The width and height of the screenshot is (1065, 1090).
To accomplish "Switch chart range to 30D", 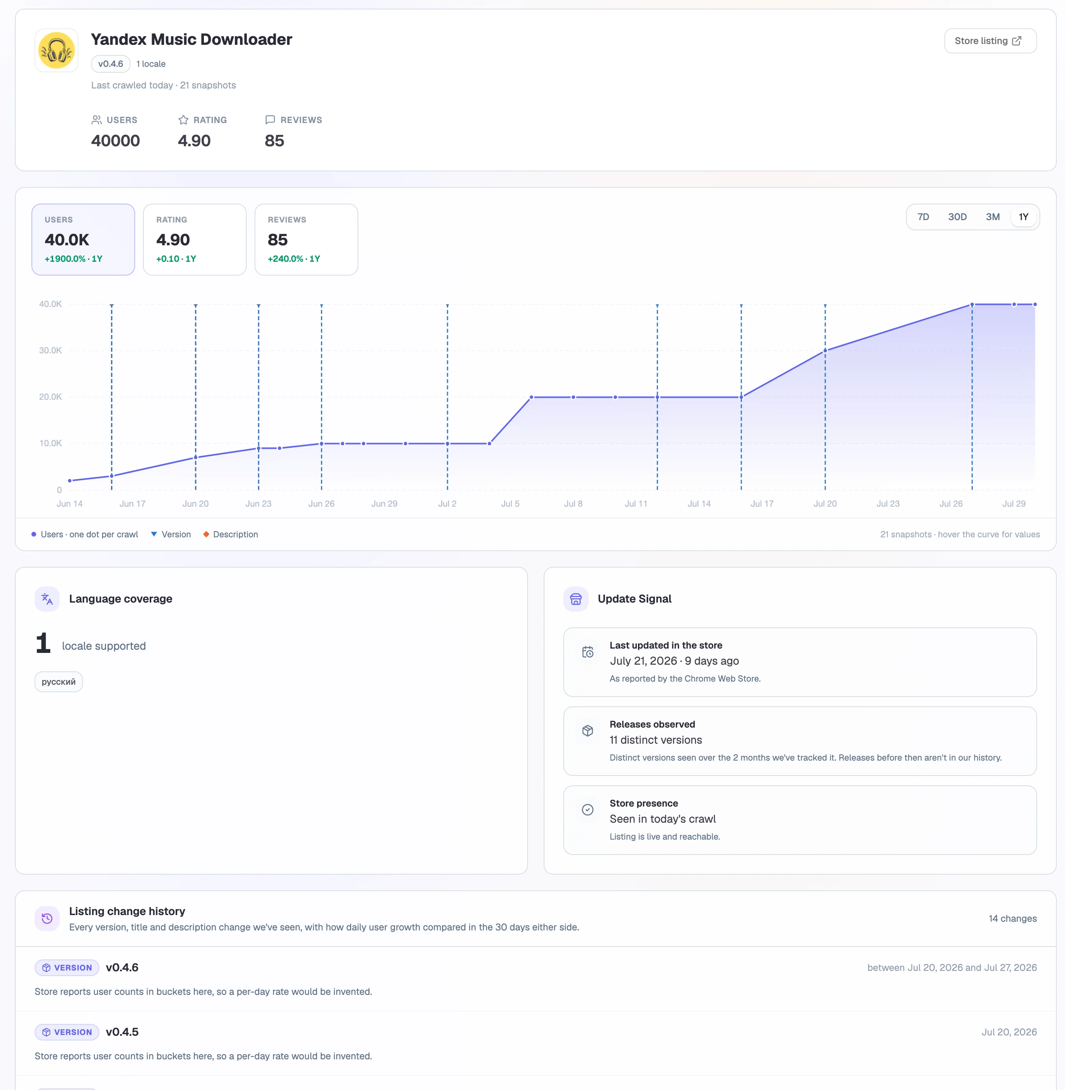I will pos(957,217).
